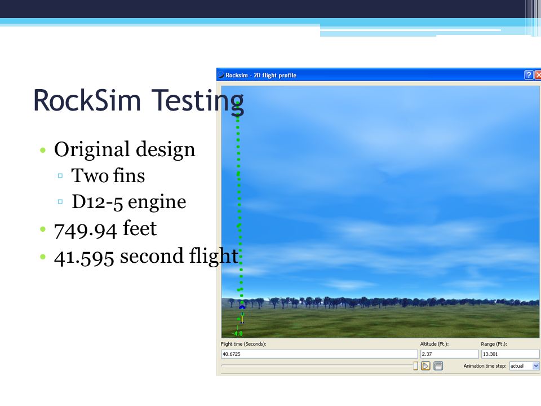Click the "Rocksim - 2D flight profile" title text
541x406 pixels.
(x=261, y=75)
